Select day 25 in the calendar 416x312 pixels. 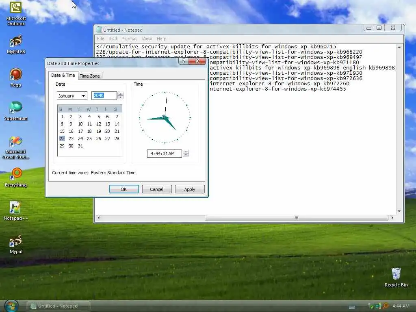coord(89,139)
